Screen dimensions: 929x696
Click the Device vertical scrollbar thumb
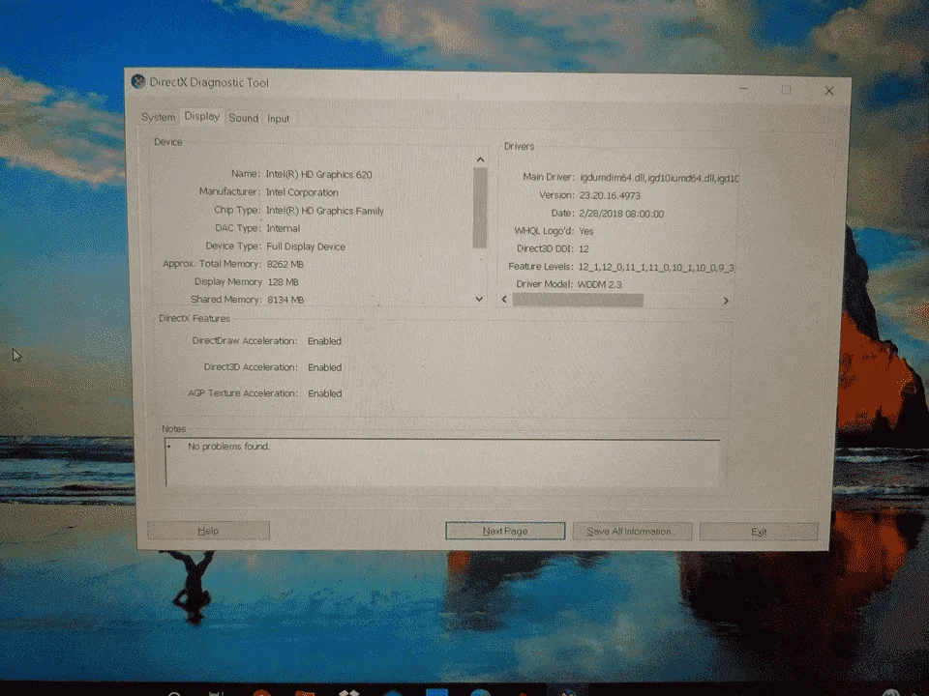pos(480,208)
